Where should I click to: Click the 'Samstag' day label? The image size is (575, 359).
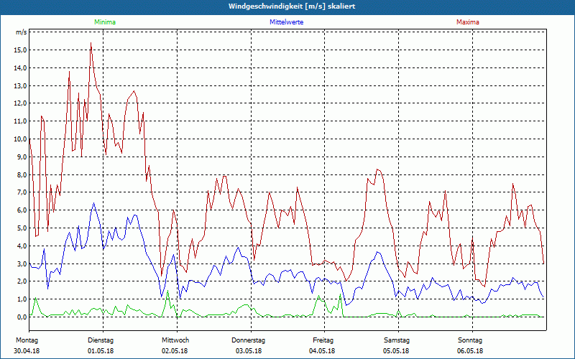397,340
